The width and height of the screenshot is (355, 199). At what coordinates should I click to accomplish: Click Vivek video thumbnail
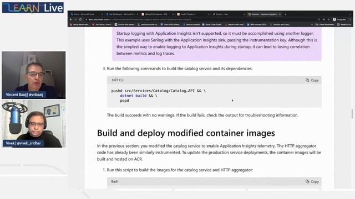[x=33, y=124]
